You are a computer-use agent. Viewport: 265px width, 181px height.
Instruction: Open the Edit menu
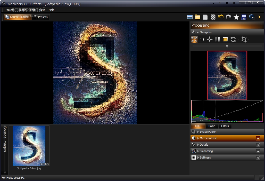(x=33, y=10)
